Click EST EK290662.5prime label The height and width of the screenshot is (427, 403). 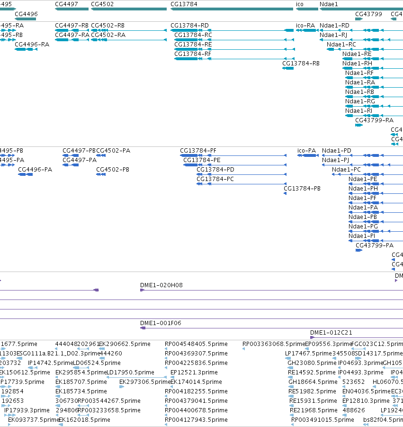tap(125, 344)
